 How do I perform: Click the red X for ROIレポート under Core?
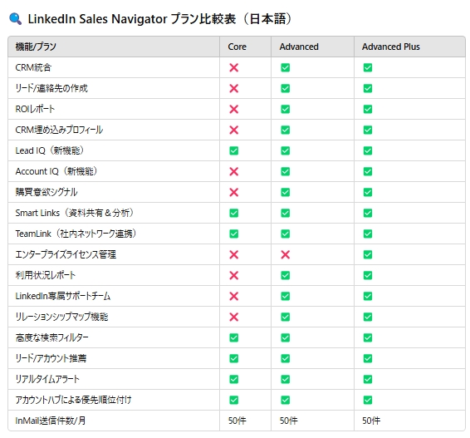[234, 109]
